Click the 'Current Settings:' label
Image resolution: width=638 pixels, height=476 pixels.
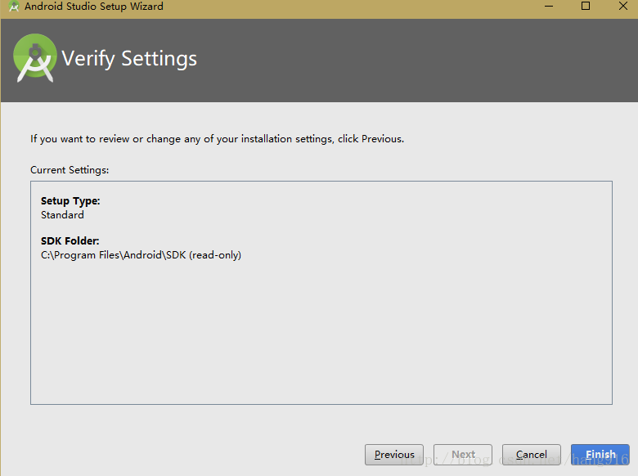point(70,170)
